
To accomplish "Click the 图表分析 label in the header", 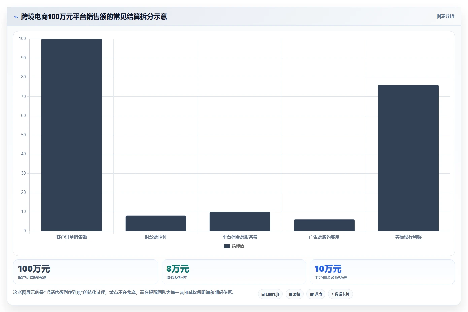I will (x=445, y=16).
